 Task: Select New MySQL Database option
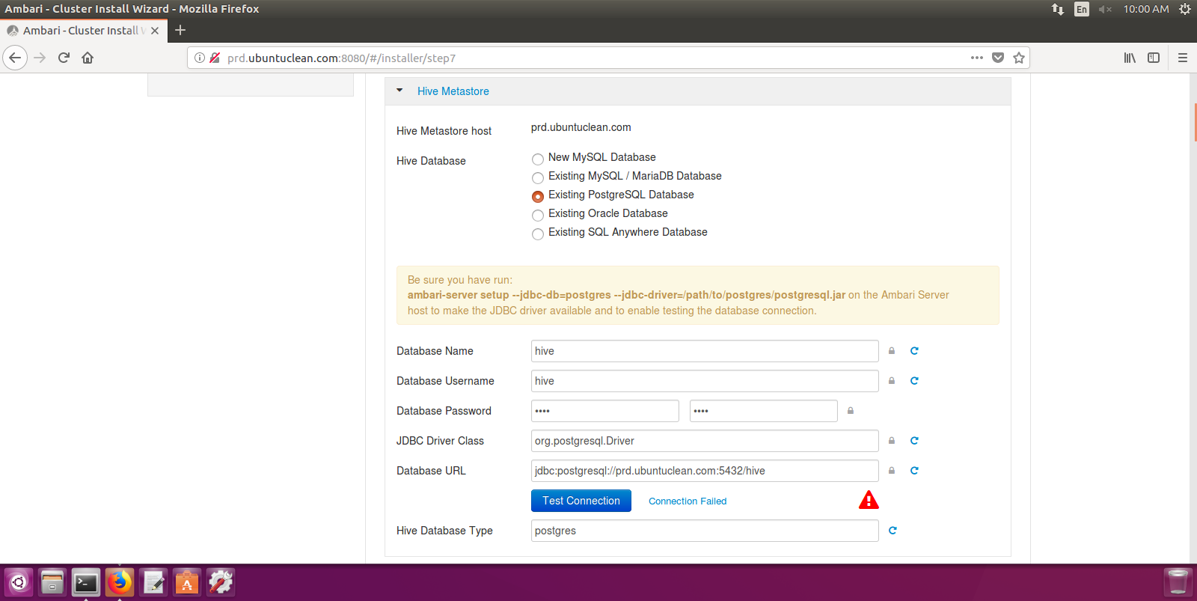[x=537, y=159]
